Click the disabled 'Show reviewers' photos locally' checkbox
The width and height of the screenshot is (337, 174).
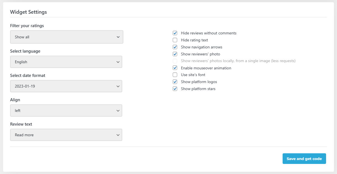(175, 61)
